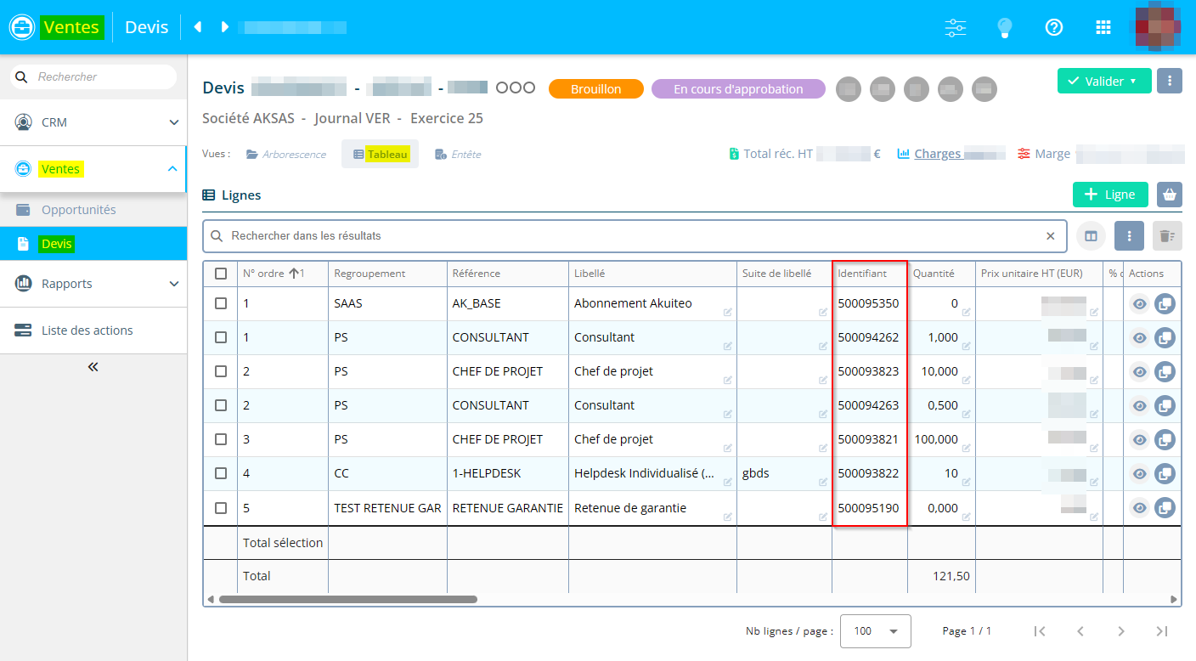This screenshot has width=1196, height=661.
Task: Add a new line with Ligne button
Action: tap(1110, 195)
